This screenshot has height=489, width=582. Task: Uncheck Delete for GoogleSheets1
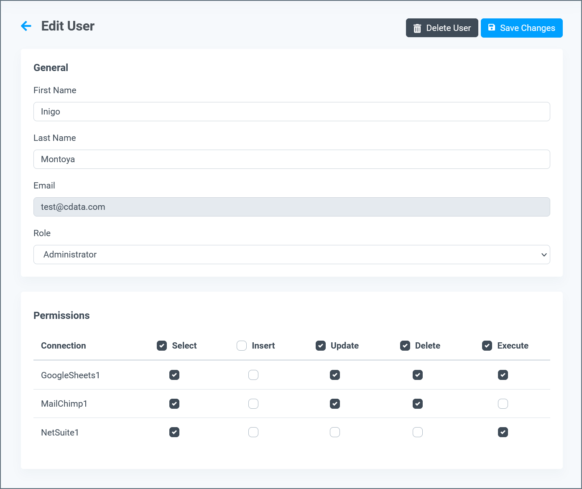coord(418,375)
